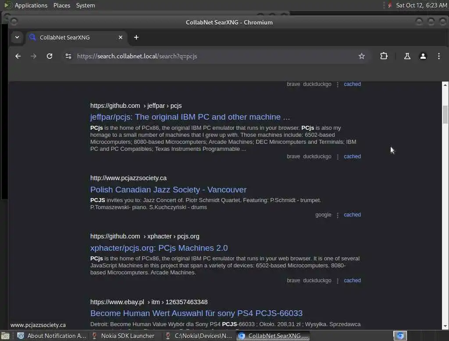Click the vertical scrollbar thumb
The image size is (449, 341).
point(445,114)
